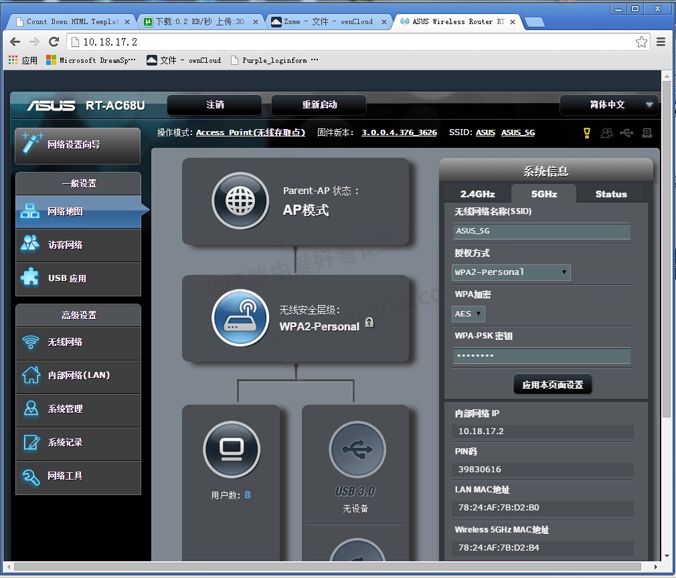The width and height of the screenshot is (676, 578).
Task: Close the Count Down HTML Template tab
Action: (126, 22)
